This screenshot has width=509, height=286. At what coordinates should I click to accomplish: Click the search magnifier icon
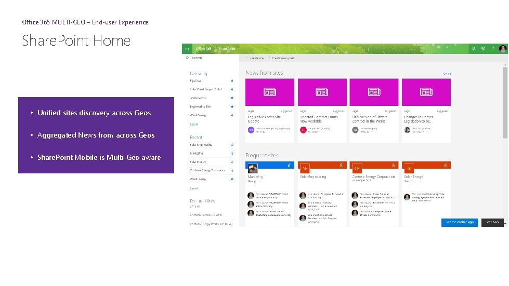coord(187,58)
